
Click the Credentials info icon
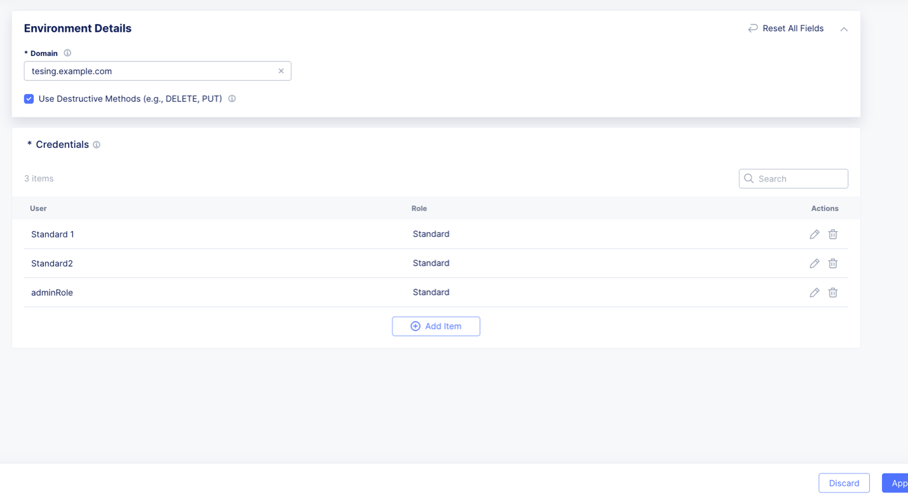coord(97,145)
